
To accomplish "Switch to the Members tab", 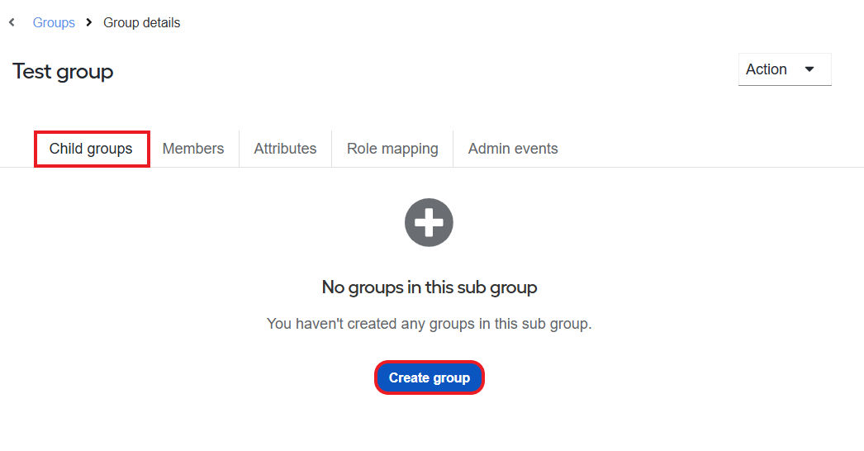I will pos(192,149).
